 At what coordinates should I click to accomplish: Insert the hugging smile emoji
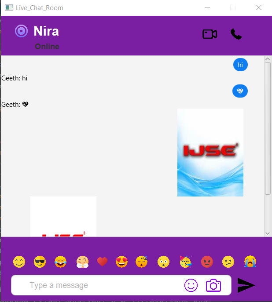(82, 262)
